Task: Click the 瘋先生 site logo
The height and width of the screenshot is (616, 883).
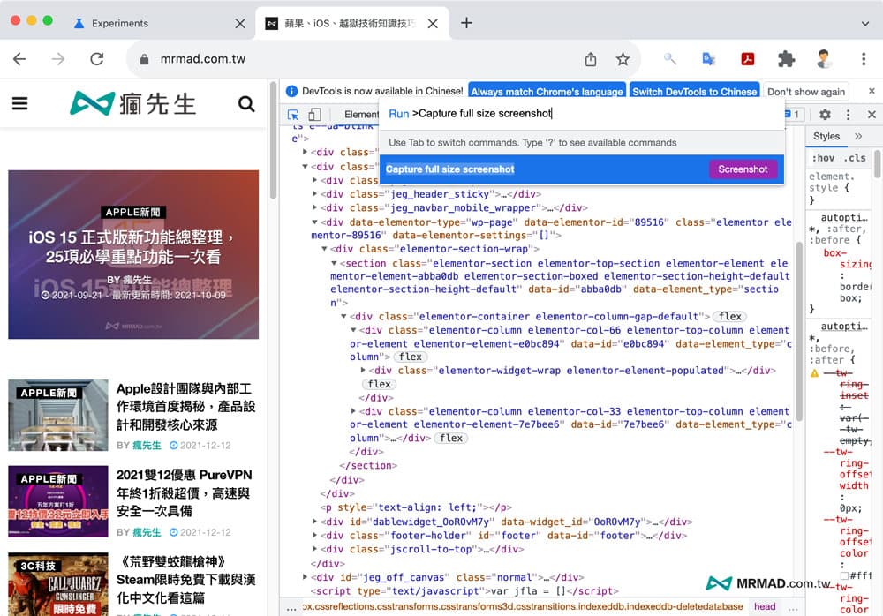Action: (x=133, y=103)
